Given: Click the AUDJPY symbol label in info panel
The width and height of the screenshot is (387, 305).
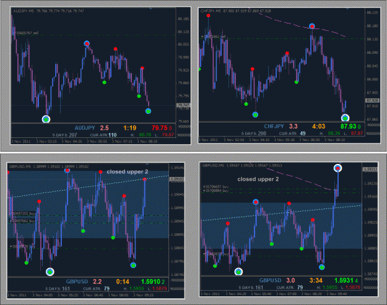Looking at the screenshot, I should [x=85, y=127].
